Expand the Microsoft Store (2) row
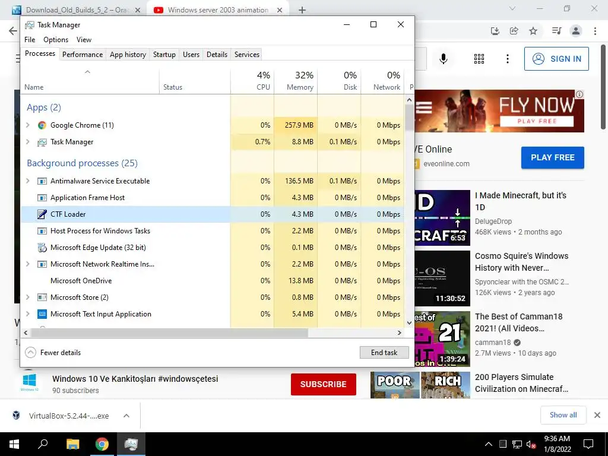This screenshot has width=608, height=456. (x=27, y=297)
